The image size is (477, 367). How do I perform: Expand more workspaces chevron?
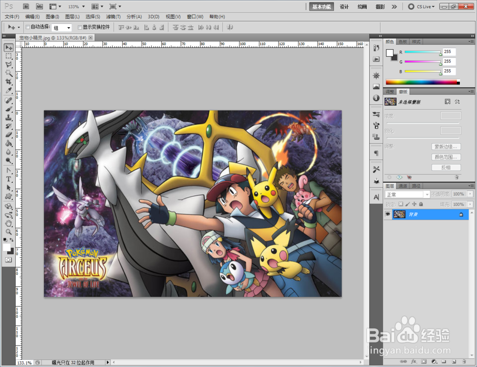click(x=394, y=6)
